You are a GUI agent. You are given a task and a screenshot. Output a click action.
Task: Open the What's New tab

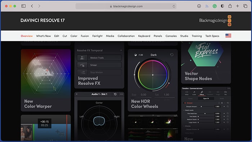[44, 36]
